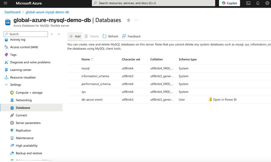Go to the Dashboard breadcrumb
The height and width of the screenshot is (162, 271).
point(12,12)
